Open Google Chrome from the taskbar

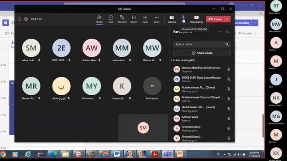3,154
